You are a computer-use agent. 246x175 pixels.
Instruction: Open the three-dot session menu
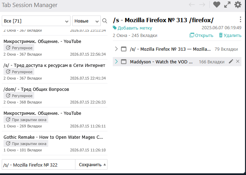click(240, 19)
